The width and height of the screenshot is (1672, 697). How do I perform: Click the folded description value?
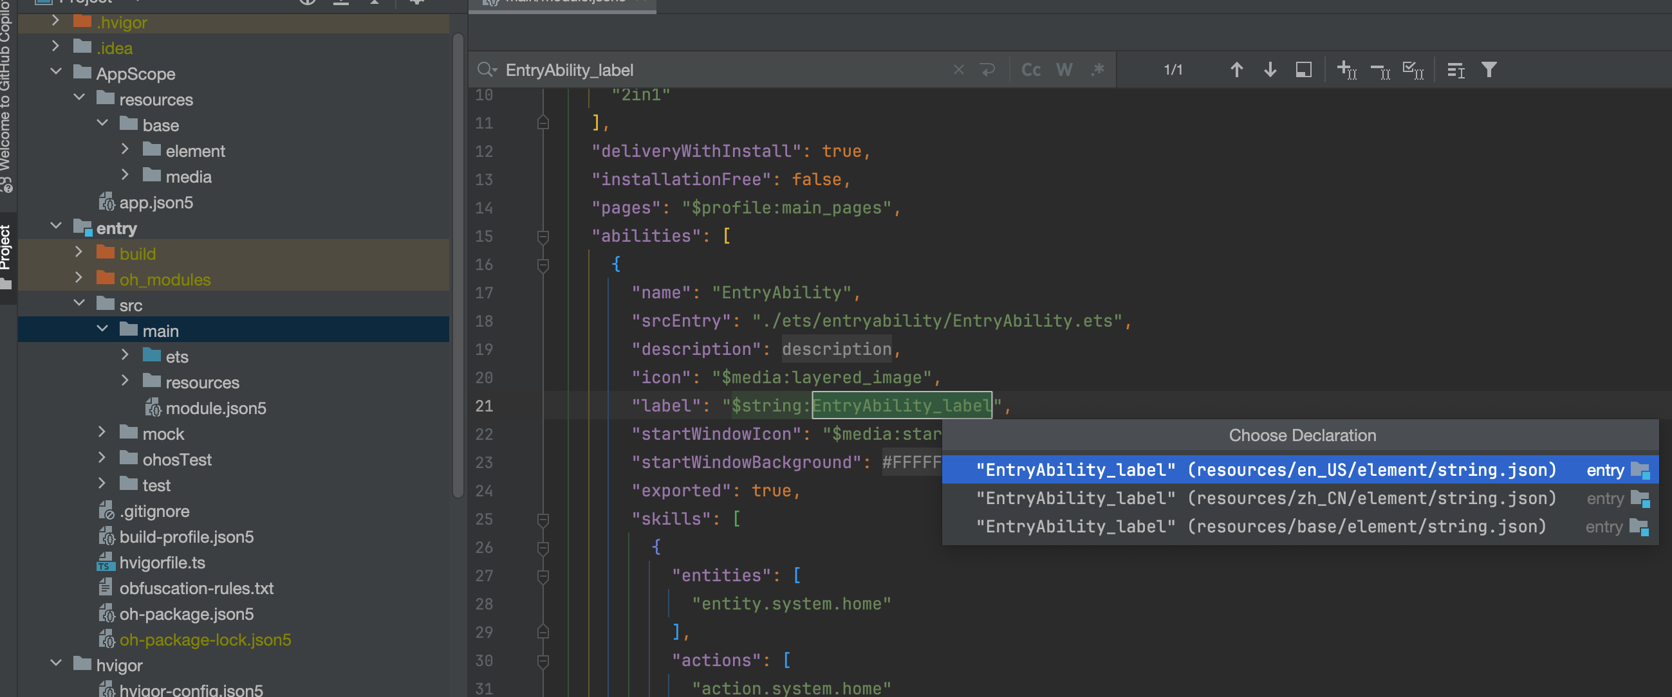tap(836, 349)
